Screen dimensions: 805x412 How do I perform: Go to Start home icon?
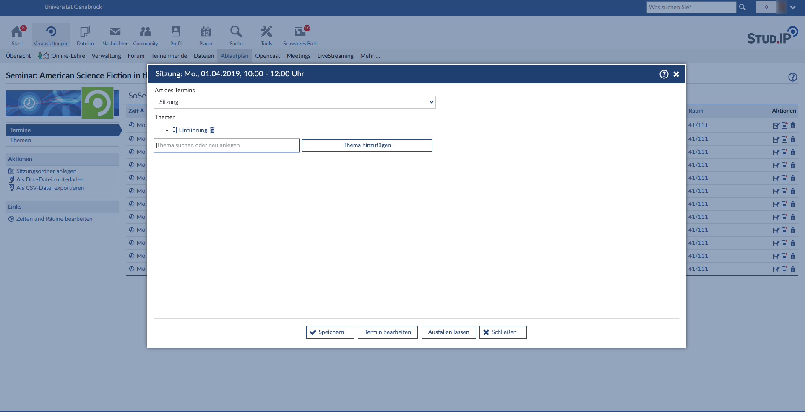(x=17, y=32)
